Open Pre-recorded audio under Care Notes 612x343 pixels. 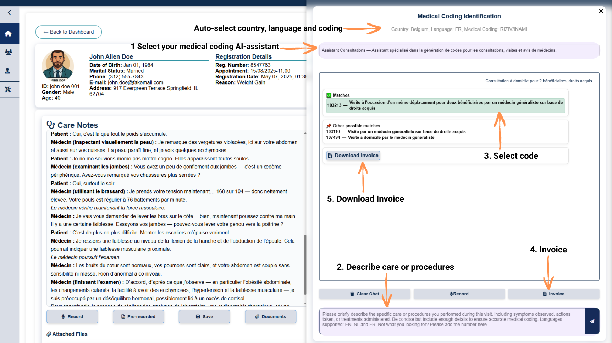[138, 317]
